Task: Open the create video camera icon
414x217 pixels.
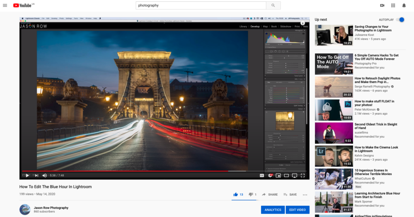Action: (382, 5)
